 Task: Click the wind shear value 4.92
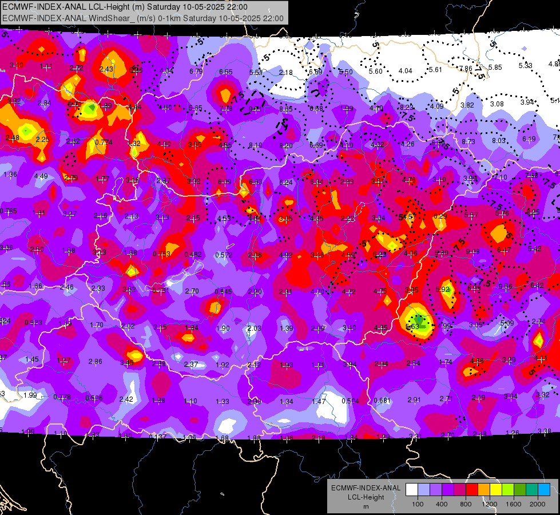[x=285, y=255]
